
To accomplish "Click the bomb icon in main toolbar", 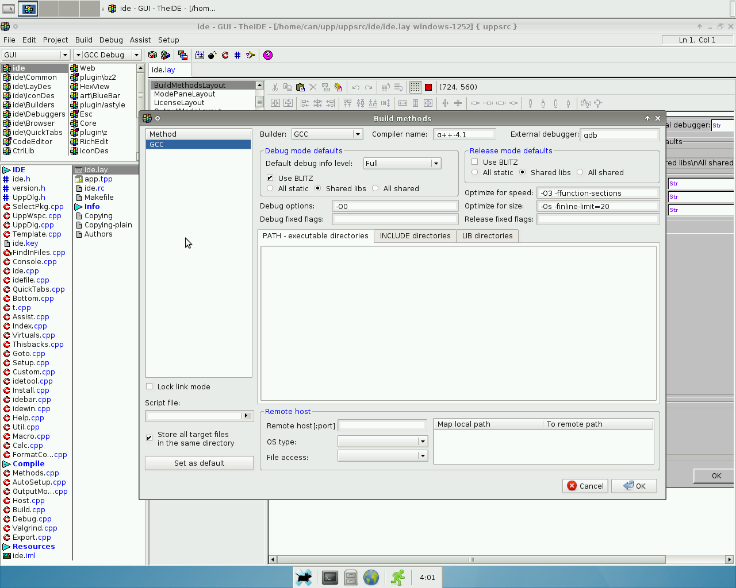I will [x=212, y=55].
